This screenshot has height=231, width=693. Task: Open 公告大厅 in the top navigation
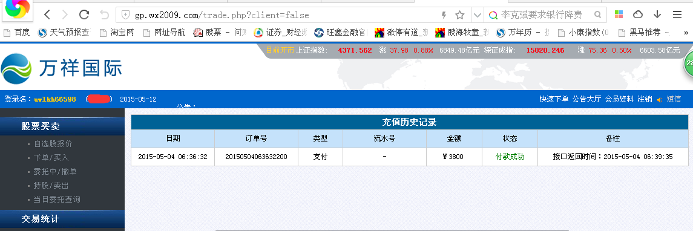pos(586,99)
